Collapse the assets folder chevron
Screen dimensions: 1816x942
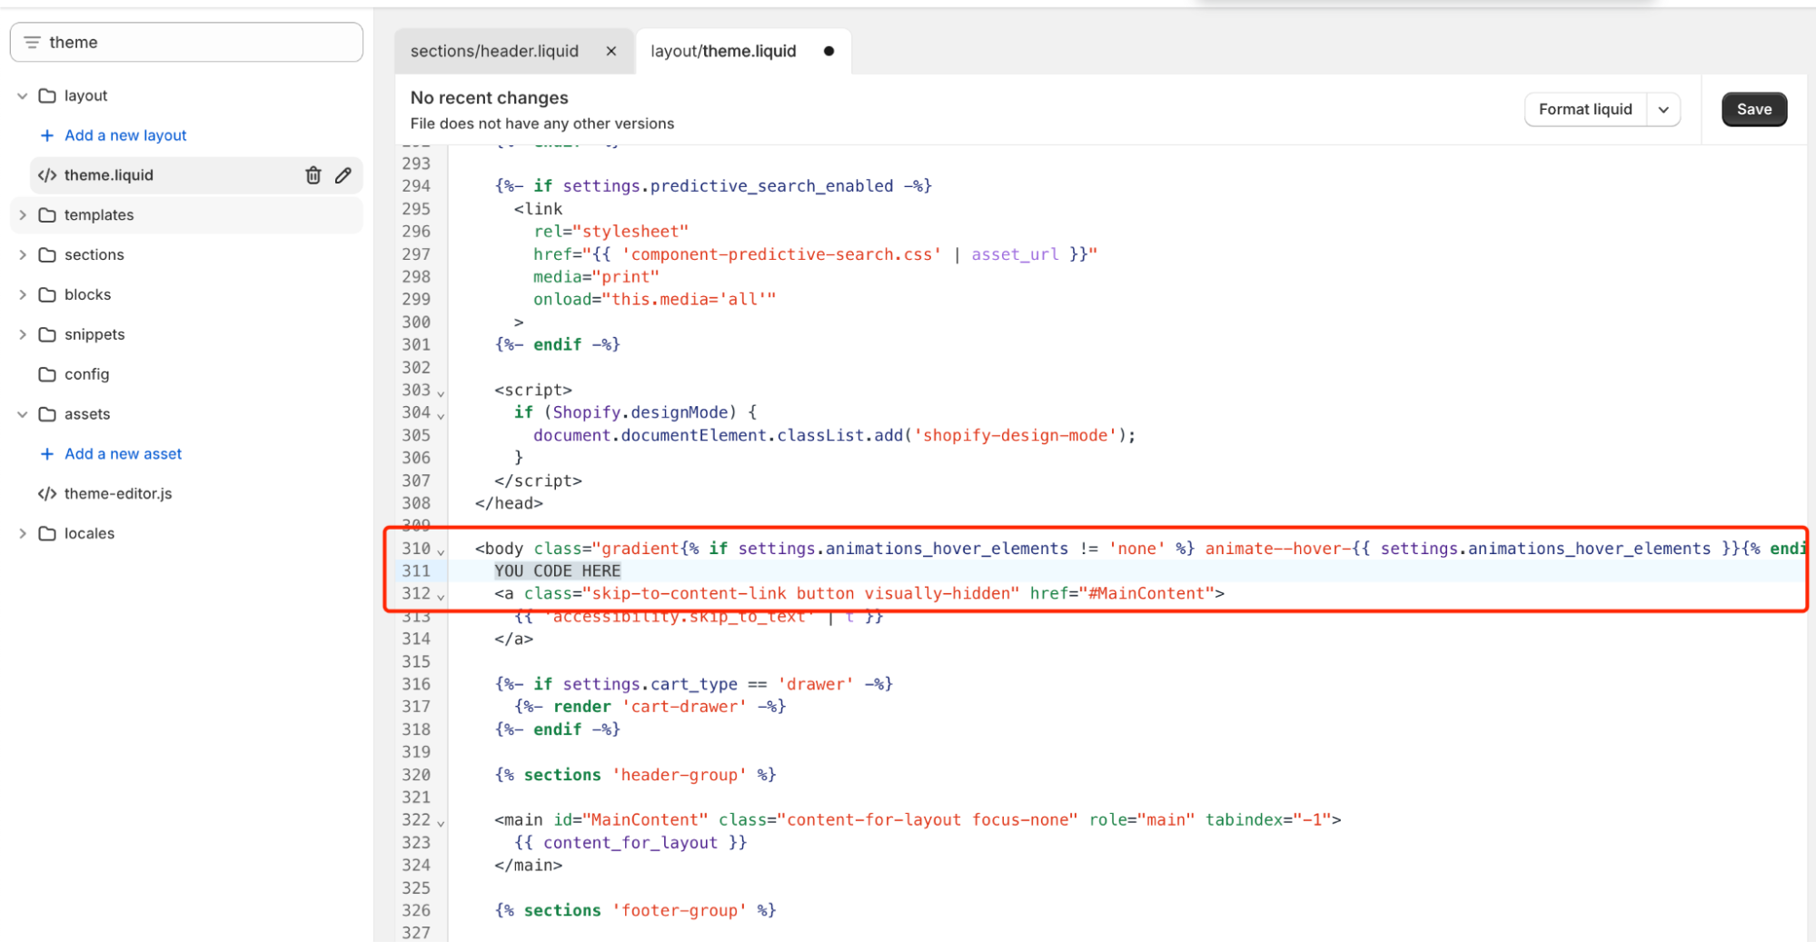23,414
